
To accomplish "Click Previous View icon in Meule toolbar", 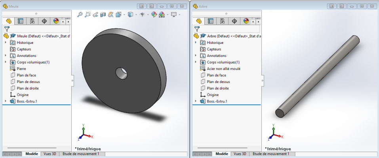I will coord(95,15).
